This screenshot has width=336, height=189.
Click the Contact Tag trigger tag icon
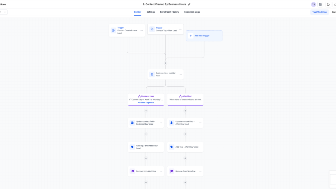coord(152,29)
